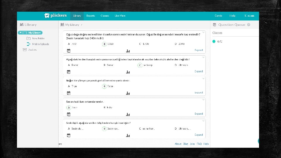Open the chart icon on the 'Ses en hızlı' question
The width and height of the screenshot is (281, 158).
[128, 114]
